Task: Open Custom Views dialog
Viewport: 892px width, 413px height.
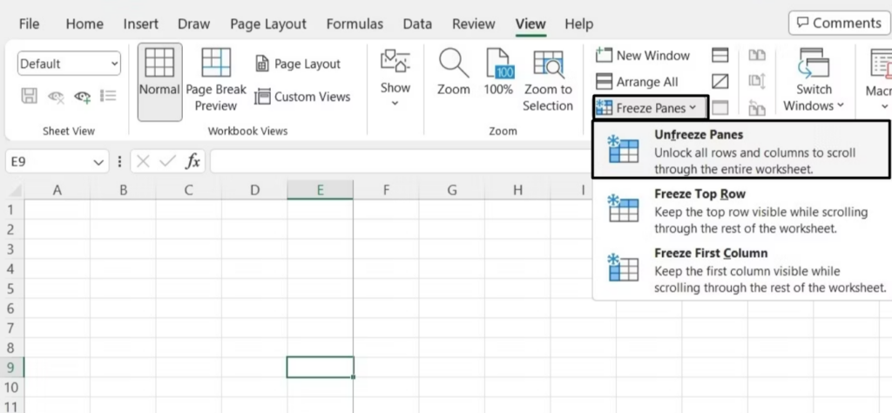Action: pyautogui.click(x=302, y=97)
